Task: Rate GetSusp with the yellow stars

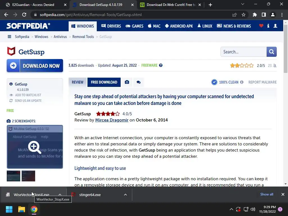Action: pos(242,65)
